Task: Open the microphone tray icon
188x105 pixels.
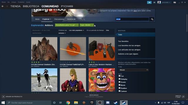Action: 159,103
